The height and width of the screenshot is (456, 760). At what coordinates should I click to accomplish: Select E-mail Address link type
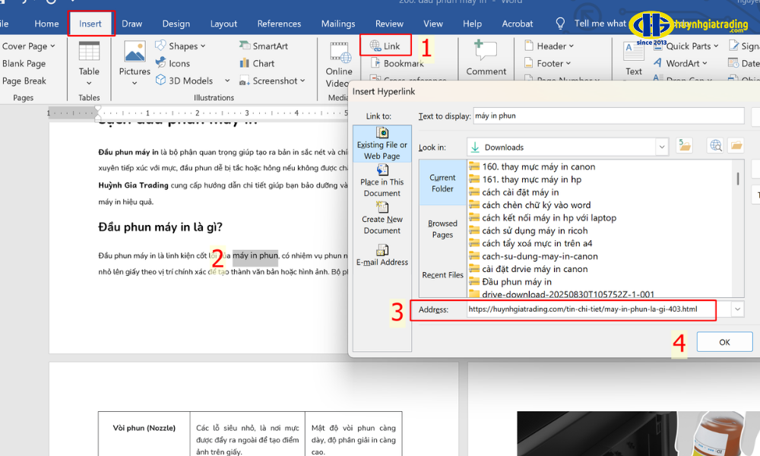point(382,255)
